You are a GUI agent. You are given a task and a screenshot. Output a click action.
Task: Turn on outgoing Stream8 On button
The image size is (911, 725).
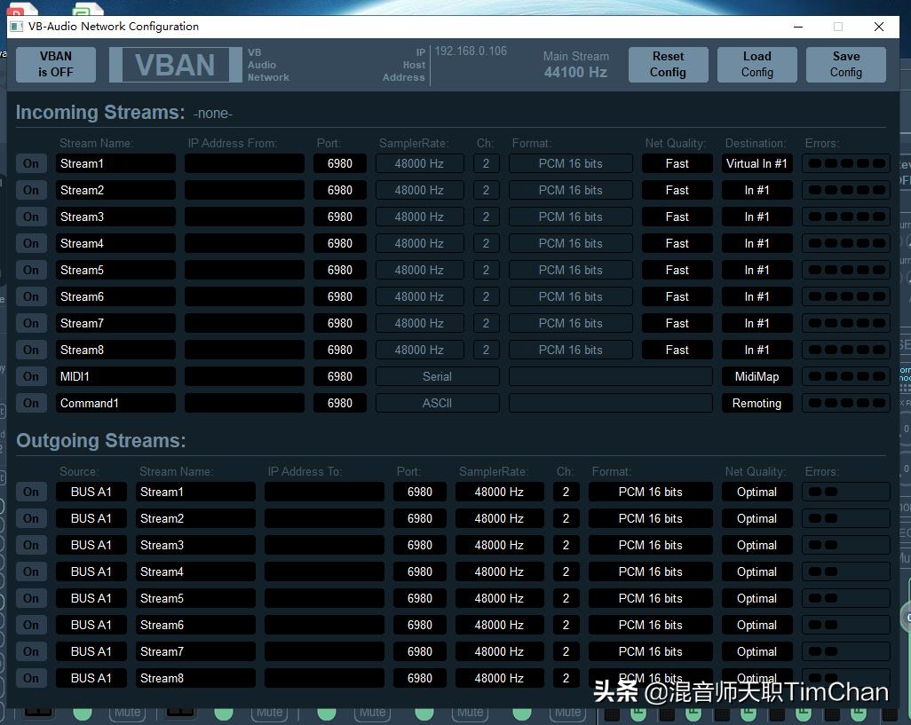[31, 678]
